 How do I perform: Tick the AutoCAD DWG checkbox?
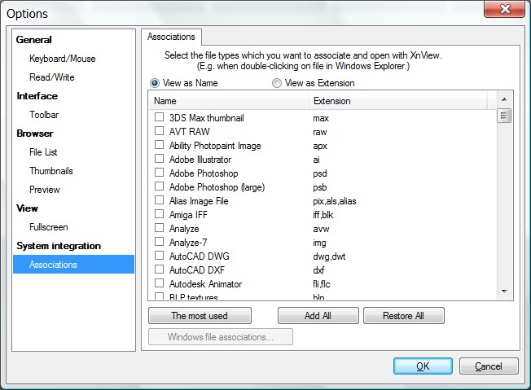pyautogui.click(x=160, y=256)
